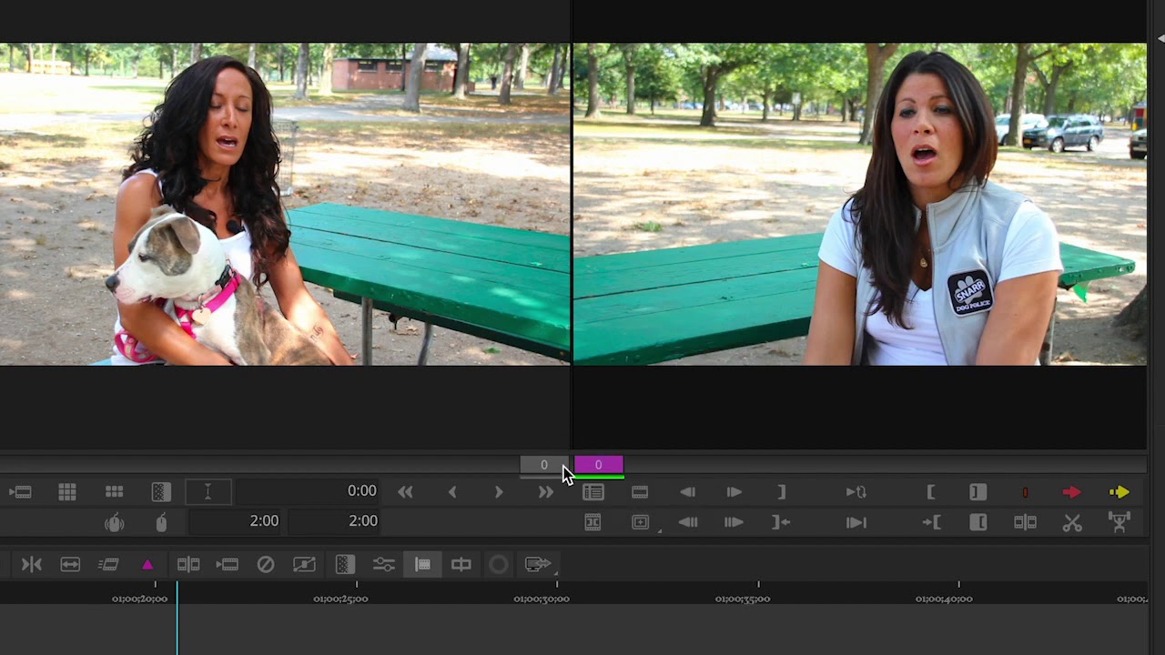Click the Motion Effect speeding-frame icon

click(x=108, y=565)
